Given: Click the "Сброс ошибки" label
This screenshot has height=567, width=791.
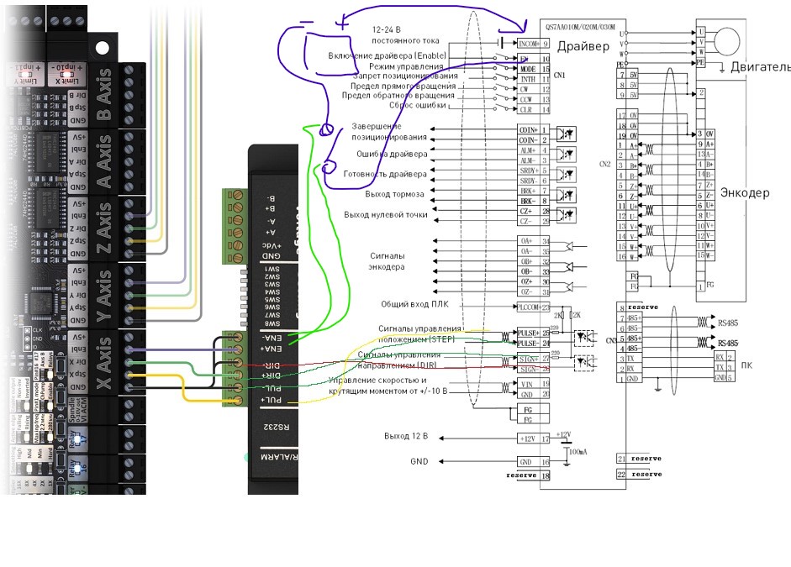Looking at the screenshot, I should (418, 105).
